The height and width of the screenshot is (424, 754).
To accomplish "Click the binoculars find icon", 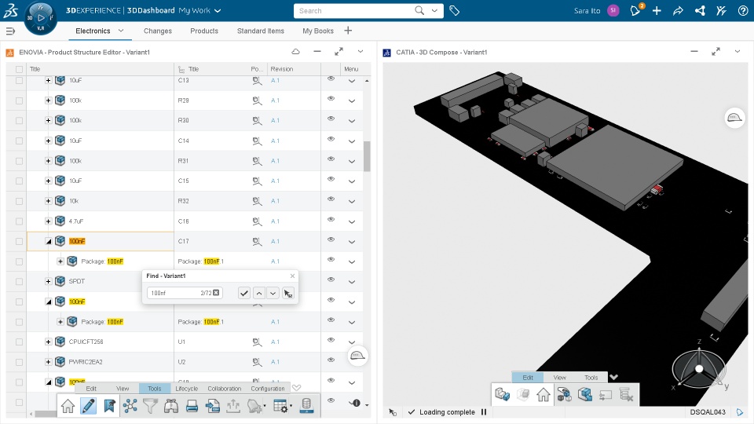I will point(171,406).
